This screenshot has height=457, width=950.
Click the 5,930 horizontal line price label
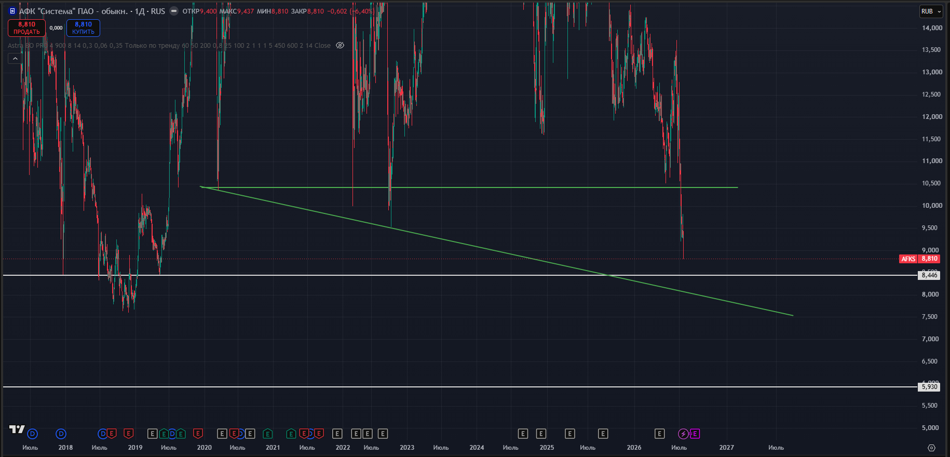(x=929, y=387)
